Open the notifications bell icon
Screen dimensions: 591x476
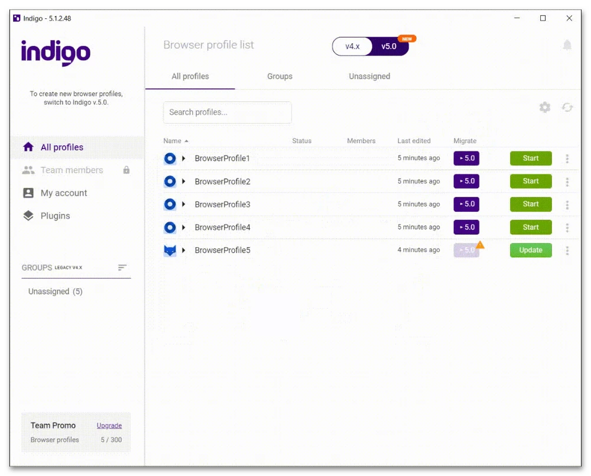[567, 45]
